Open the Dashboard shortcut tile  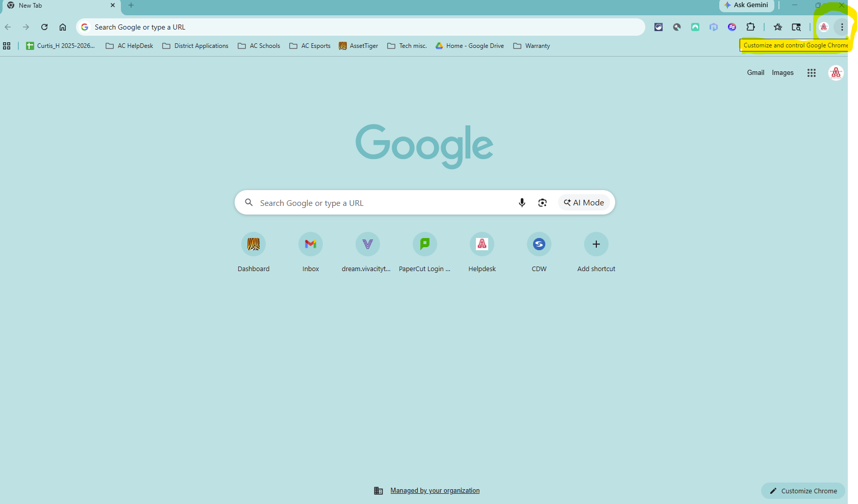click(254, 253)
